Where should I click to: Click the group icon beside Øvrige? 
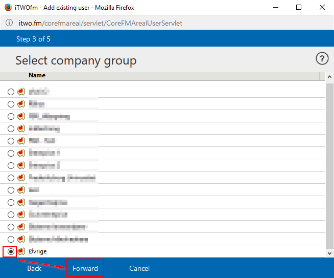point(21,251)
